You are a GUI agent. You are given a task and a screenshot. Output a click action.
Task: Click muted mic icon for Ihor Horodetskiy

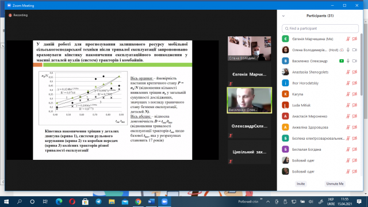click(x=348, y=83)
